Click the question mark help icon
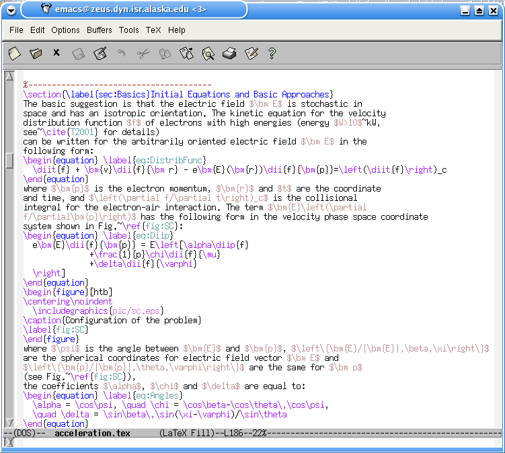The width and height of the screenshot is (505, 453). pos(272,52)
